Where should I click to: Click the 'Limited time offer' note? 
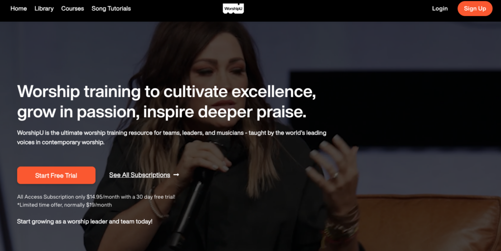(65, 205)
